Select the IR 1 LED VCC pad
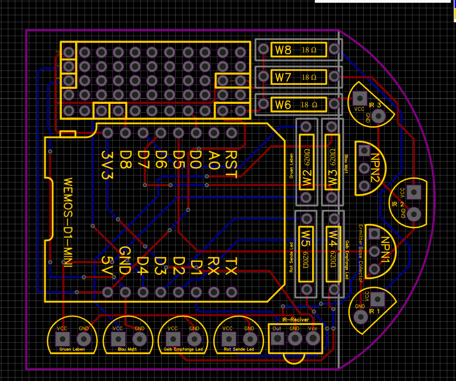 coord(378,299)
